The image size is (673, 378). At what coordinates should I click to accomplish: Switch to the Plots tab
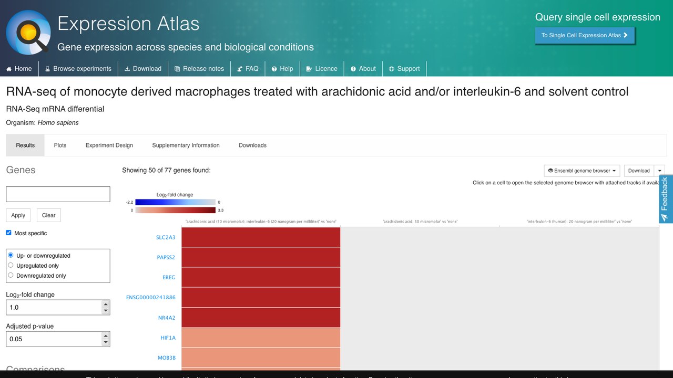[60, 145]
